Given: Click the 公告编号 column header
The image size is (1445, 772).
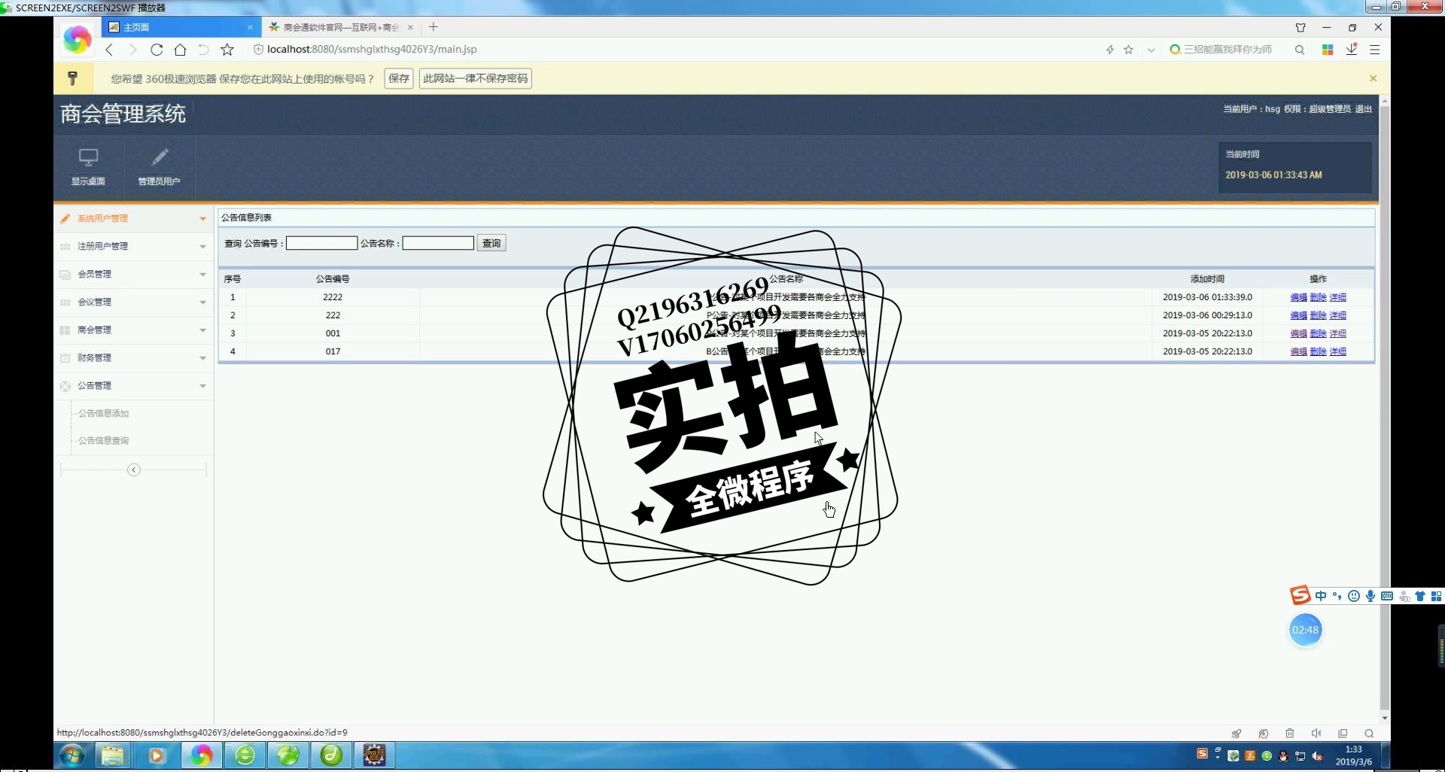Looking at the screenshot, I should pyautogui.click(x=333, y=278).
